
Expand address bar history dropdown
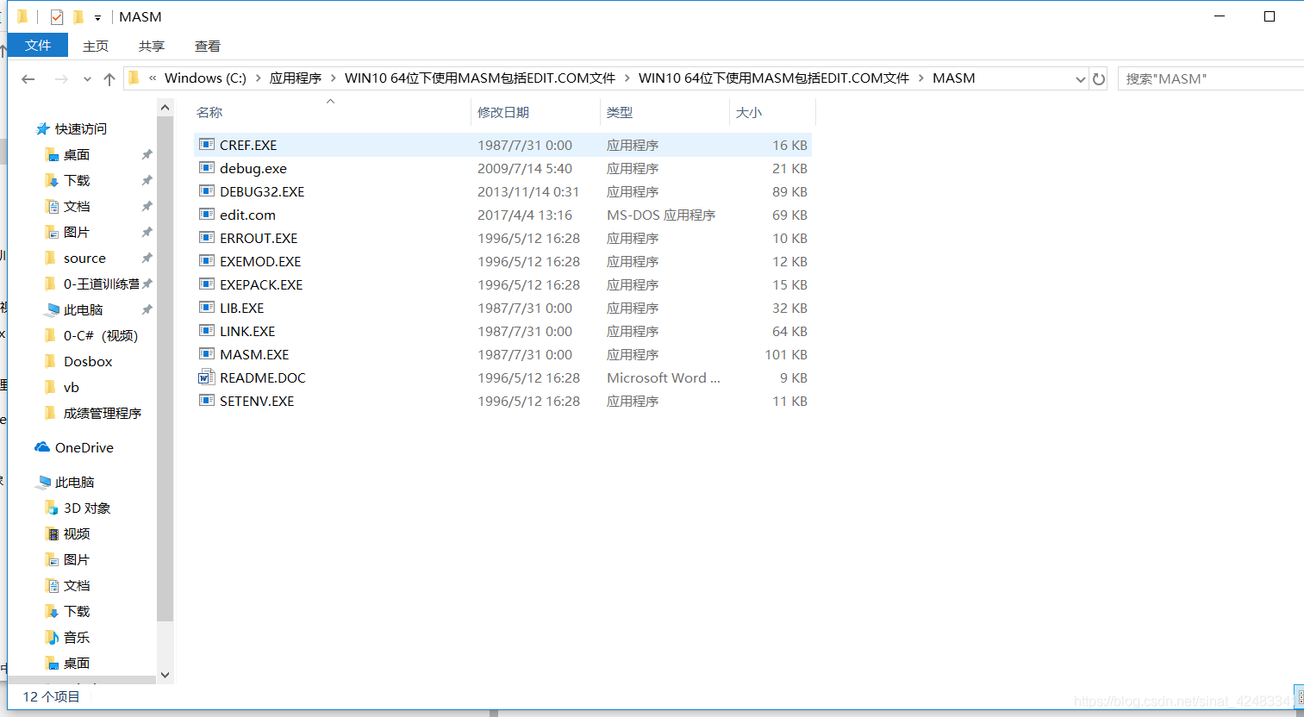[x=1080, y=79]
